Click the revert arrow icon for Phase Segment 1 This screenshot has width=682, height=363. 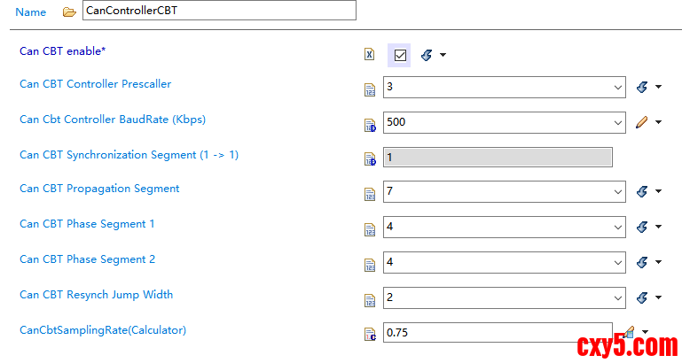(x=643, y=227)
